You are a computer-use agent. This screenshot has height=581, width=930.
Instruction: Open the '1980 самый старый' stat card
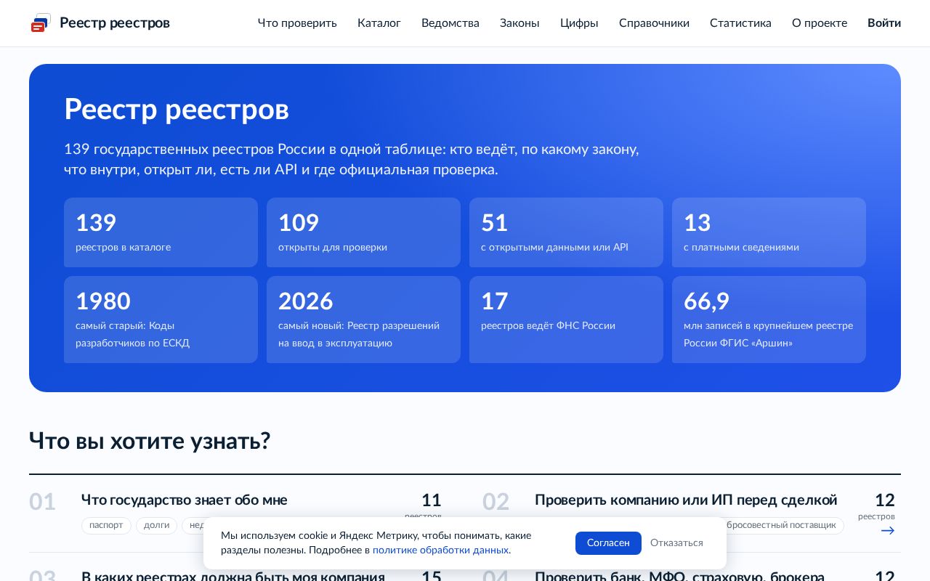[x=161, y=320]
